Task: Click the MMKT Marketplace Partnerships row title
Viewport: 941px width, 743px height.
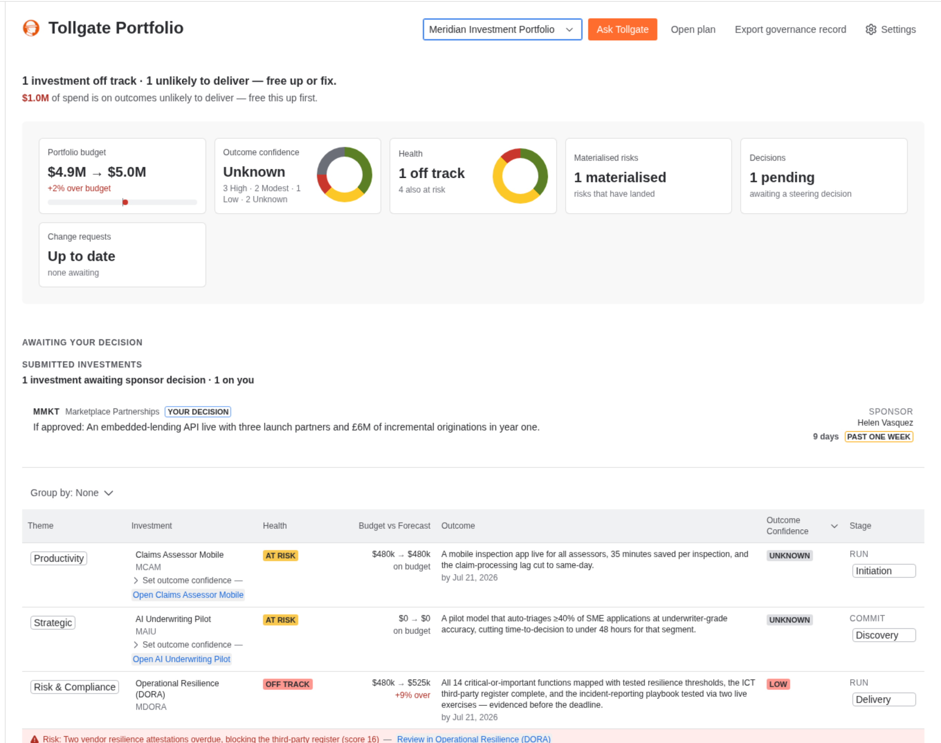Action: (x=96, y=411)
